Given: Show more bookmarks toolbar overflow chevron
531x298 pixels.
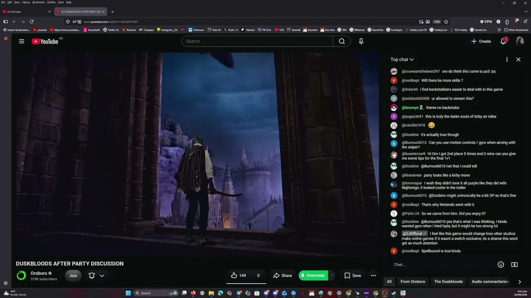Looking at the screenshot, I should 499,30.
